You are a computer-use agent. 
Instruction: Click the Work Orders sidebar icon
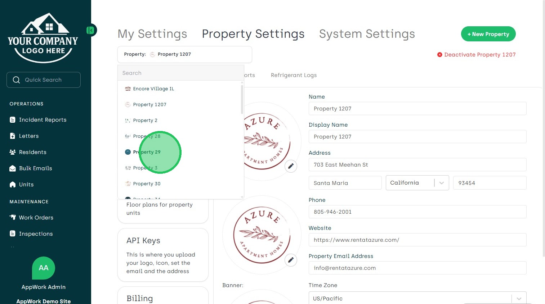(13, 217)
